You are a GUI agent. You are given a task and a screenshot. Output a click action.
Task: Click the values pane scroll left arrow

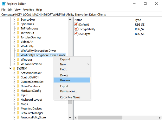coord(76,117)
